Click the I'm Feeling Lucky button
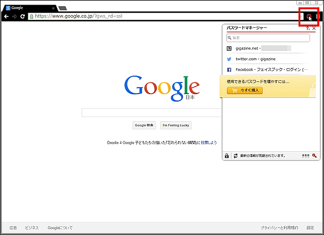 click(176, 125)
